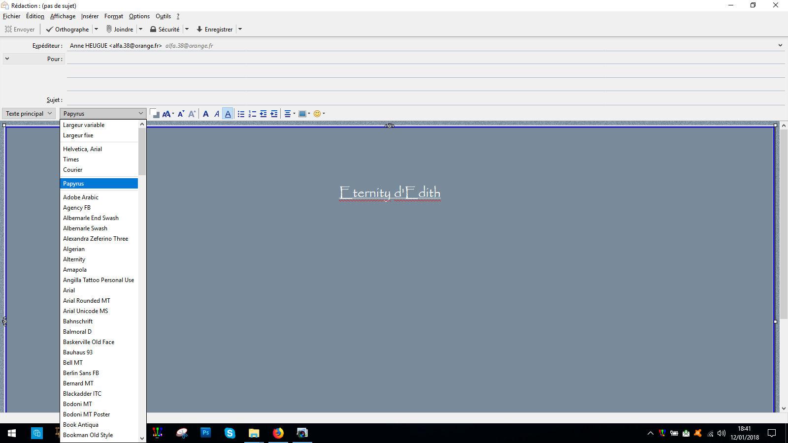Open Firefox from the taskbar
This screenshot has height=443, width=788.
coord(278,433)
